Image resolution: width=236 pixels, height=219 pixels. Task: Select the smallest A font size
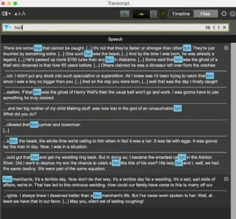(x=16, y=14)
